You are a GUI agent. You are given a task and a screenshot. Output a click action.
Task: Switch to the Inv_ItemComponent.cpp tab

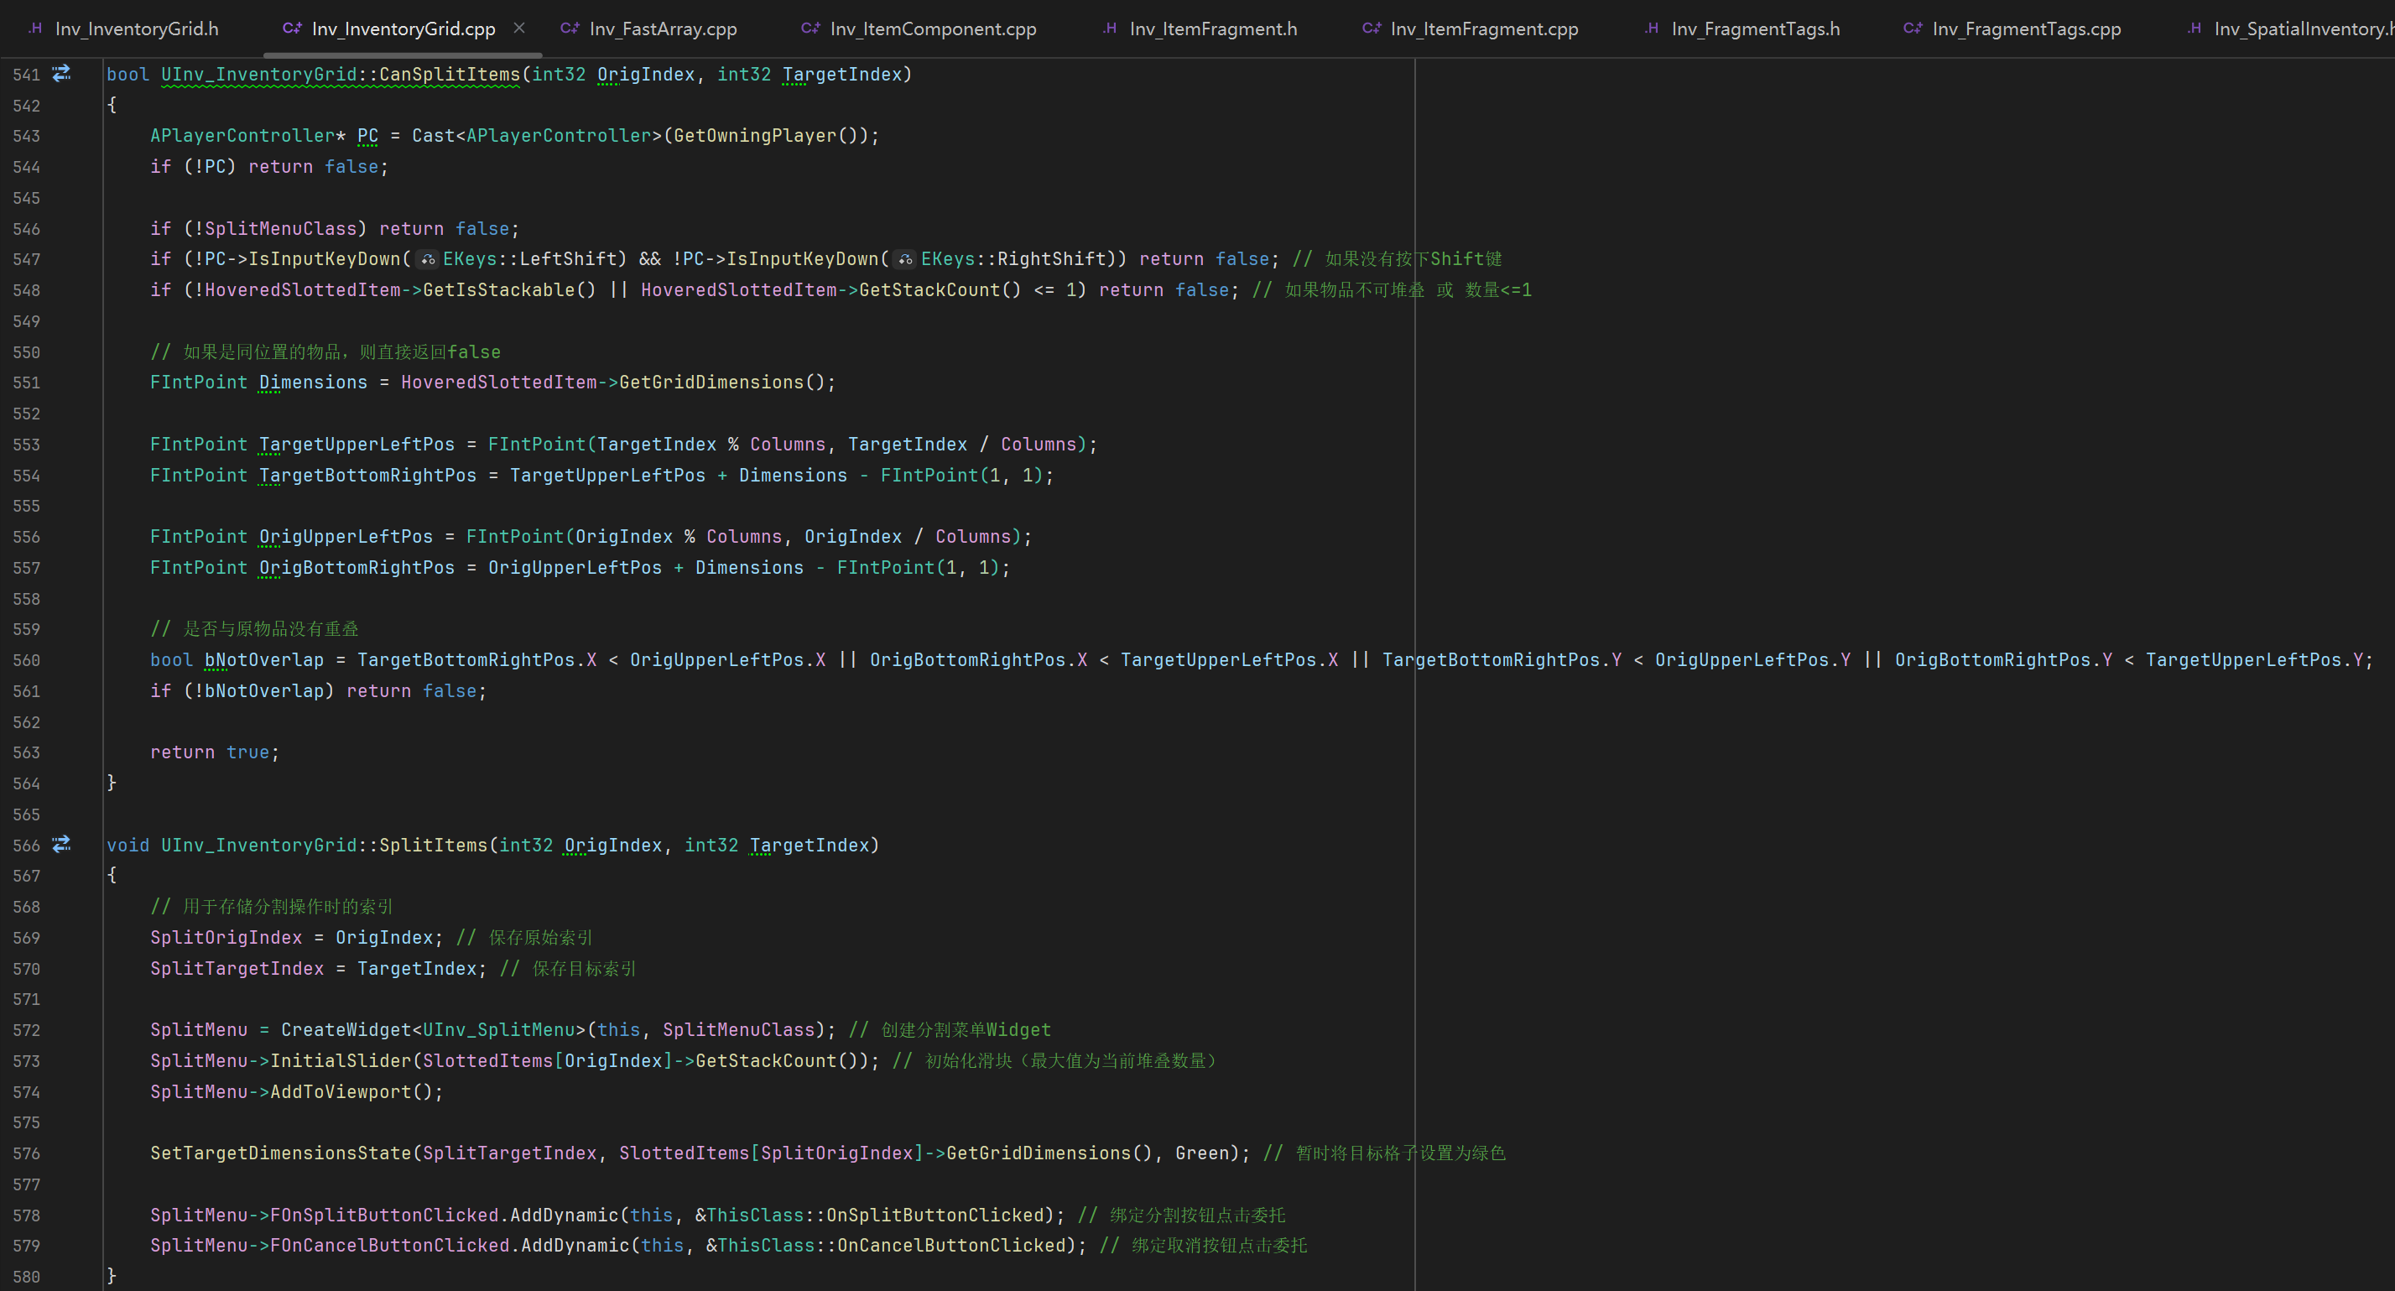(x=933, y=29)
